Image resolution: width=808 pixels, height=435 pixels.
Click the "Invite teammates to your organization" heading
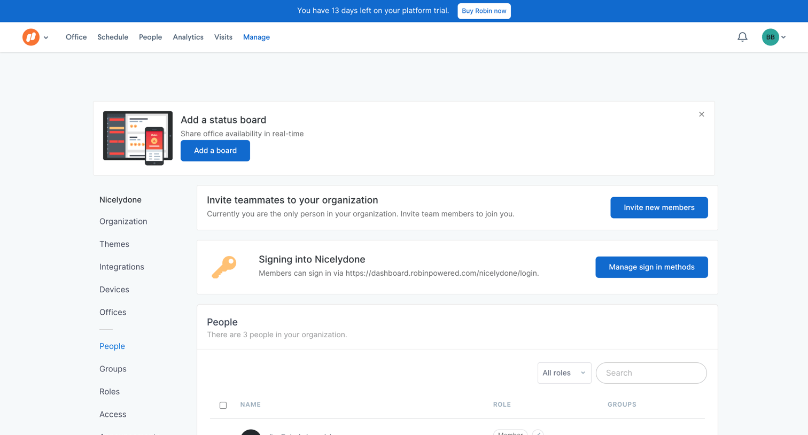point(292,200)
